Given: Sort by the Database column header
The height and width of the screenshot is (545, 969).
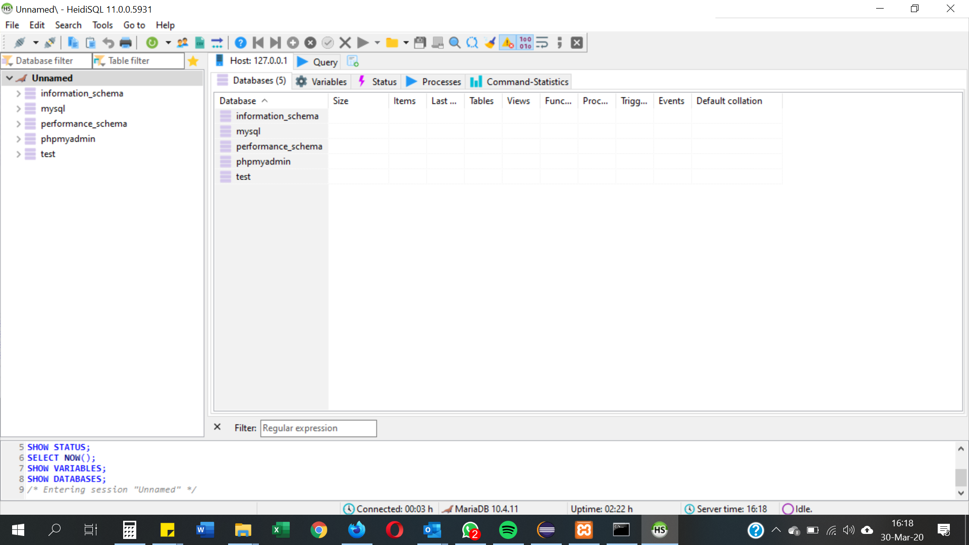Looking at the screenshot, I should click(x=271, y=101).
